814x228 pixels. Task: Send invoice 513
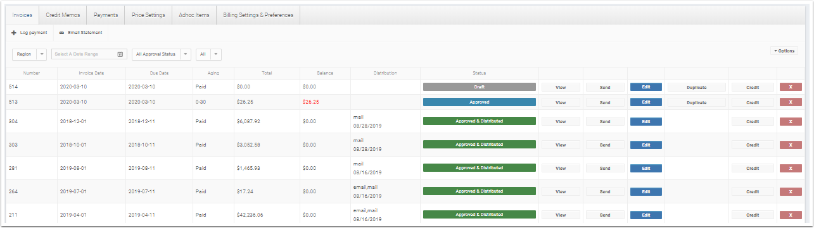(605, 102)
